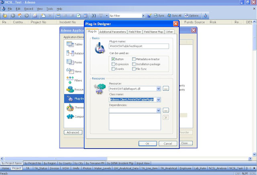This screenshot has height=175, width=257.
Task: Uncheck the Button checkbox
Action: (x=113, y=59)
